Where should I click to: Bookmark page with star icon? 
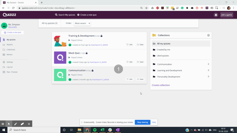tap(146, 8)
